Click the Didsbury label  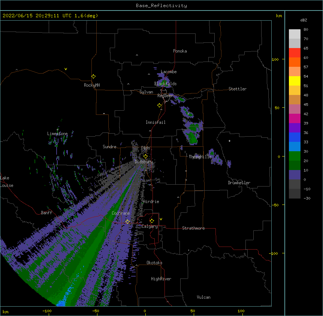click(144, 162)
